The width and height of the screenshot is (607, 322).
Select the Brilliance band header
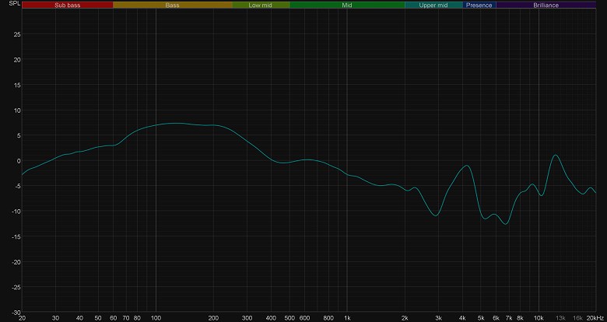coord(546,5)
